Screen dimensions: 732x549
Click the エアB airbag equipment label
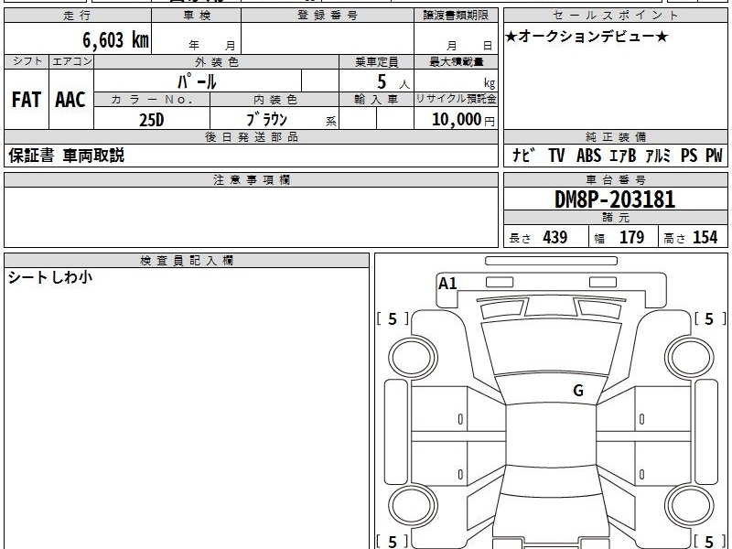point(623,155)
